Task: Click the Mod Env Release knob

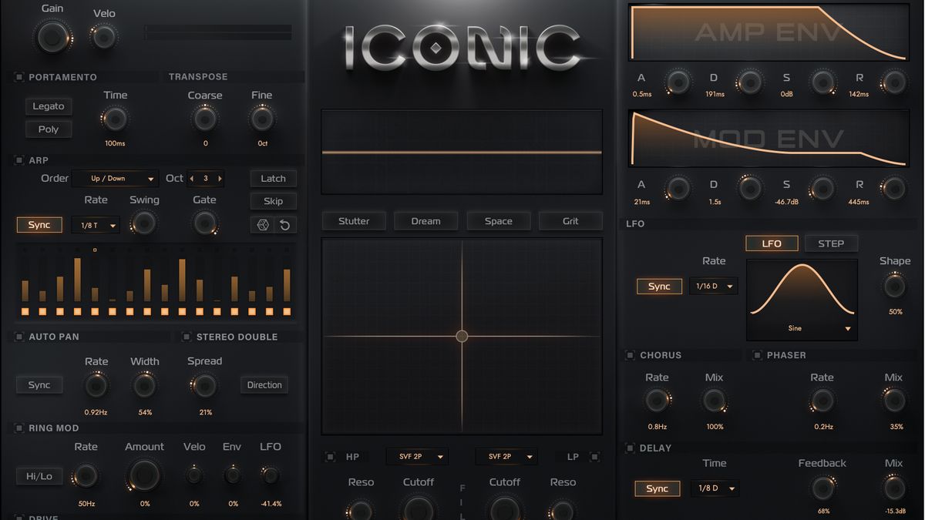Action: [894, 189]
